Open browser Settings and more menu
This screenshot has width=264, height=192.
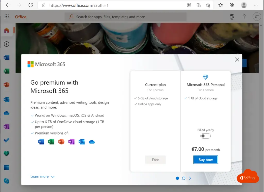[x=256, y=5]
